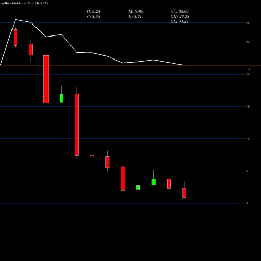261x261 pixels.
Task: Click the OC: 35.05 reading
Action: (180, 11)
